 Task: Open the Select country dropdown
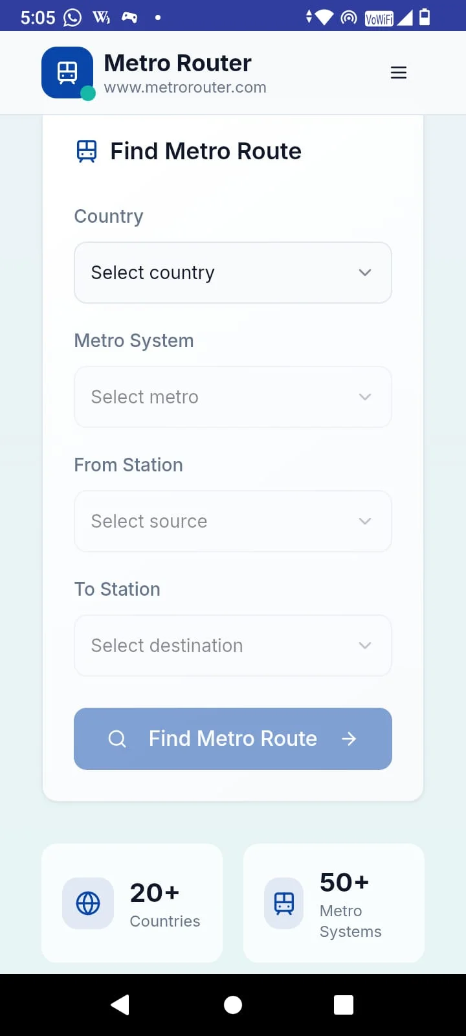(233, 273)
